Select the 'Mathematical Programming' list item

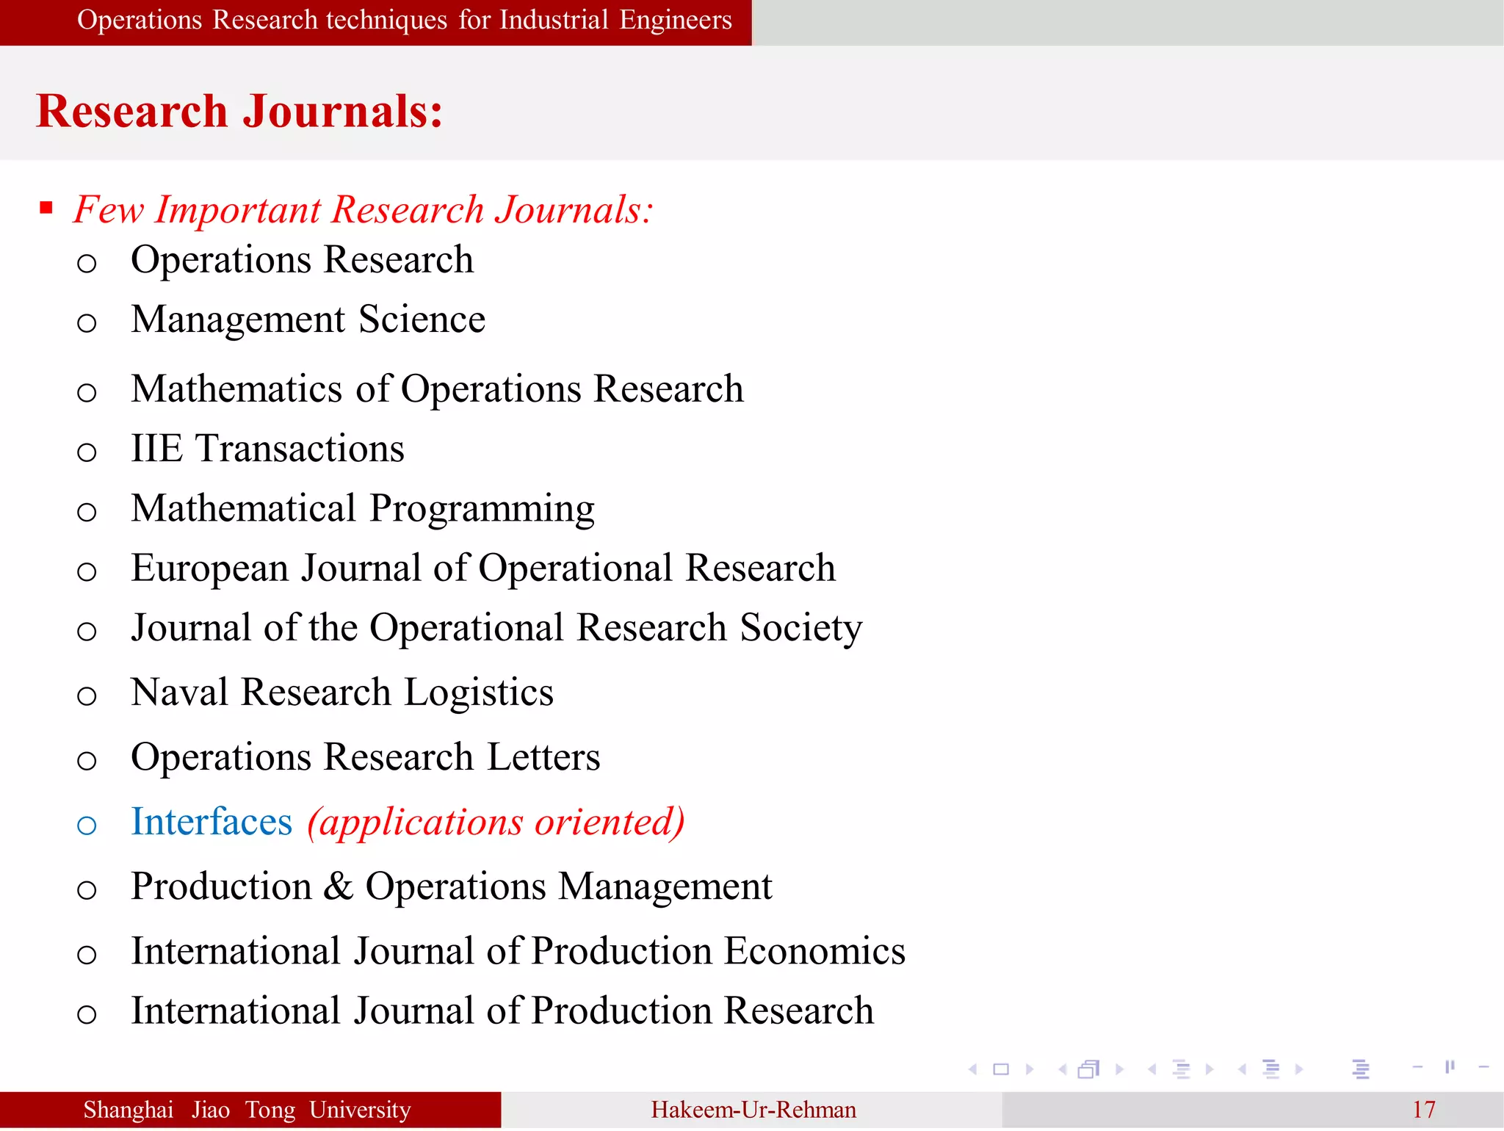point(363,509)
